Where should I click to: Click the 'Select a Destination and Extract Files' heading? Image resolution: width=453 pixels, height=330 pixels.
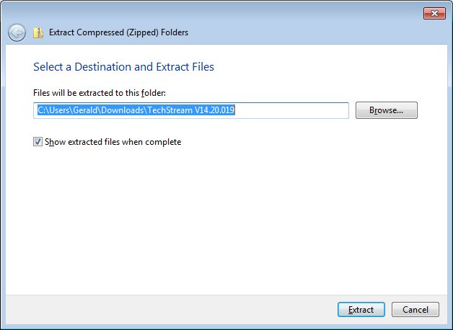[x=123, y=66]
